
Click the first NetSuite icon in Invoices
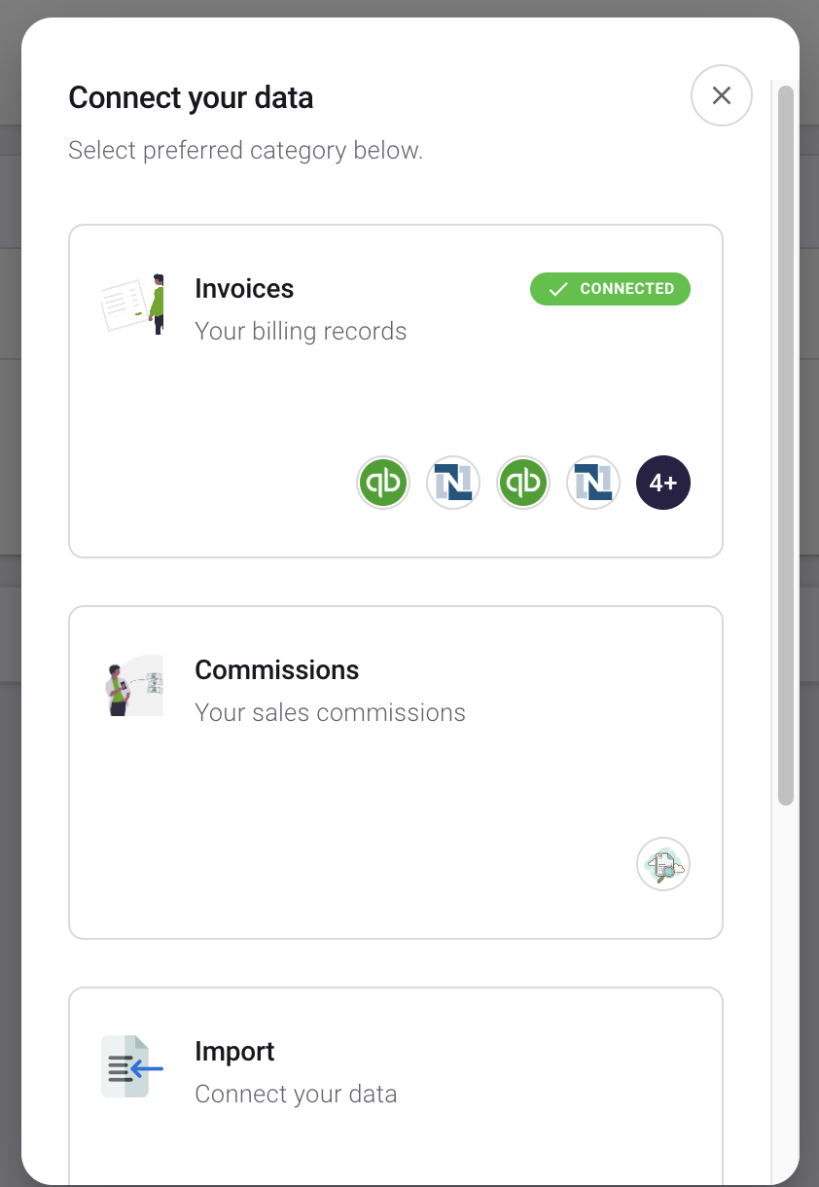point(453,483)
